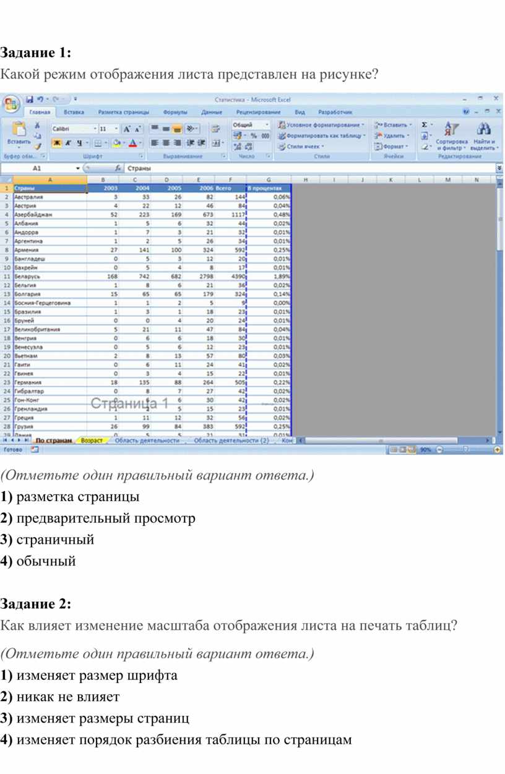The height and width of the screenshot is (774, 505).
Task: Open Найти и выделить binoculars menu
Action: point(484,137)
